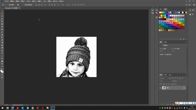
Task: Toggle the Auto-Select checkbox
Action: [8, 5]
